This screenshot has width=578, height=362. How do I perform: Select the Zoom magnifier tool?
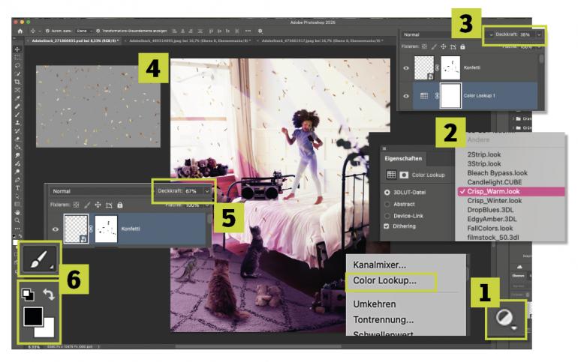pyautogui.click(x=17, y=220)
